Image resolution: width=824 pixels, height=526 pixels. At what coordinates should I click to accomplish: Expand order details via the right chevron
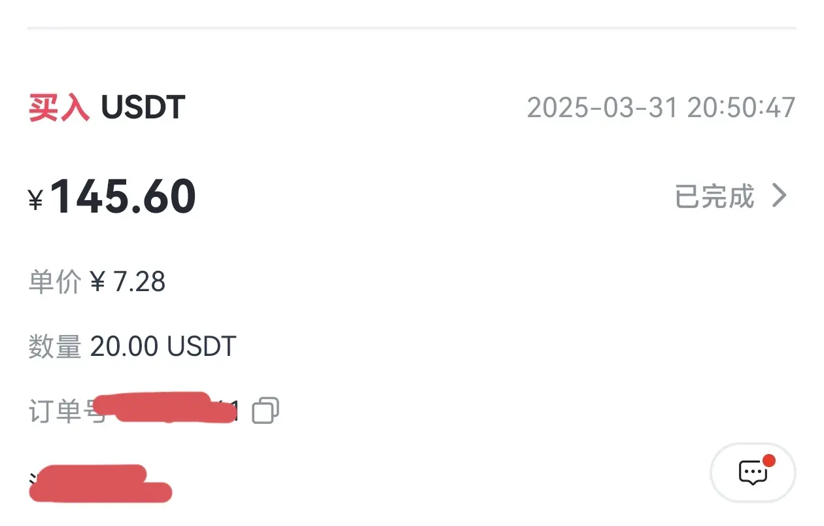coord(779,196)
